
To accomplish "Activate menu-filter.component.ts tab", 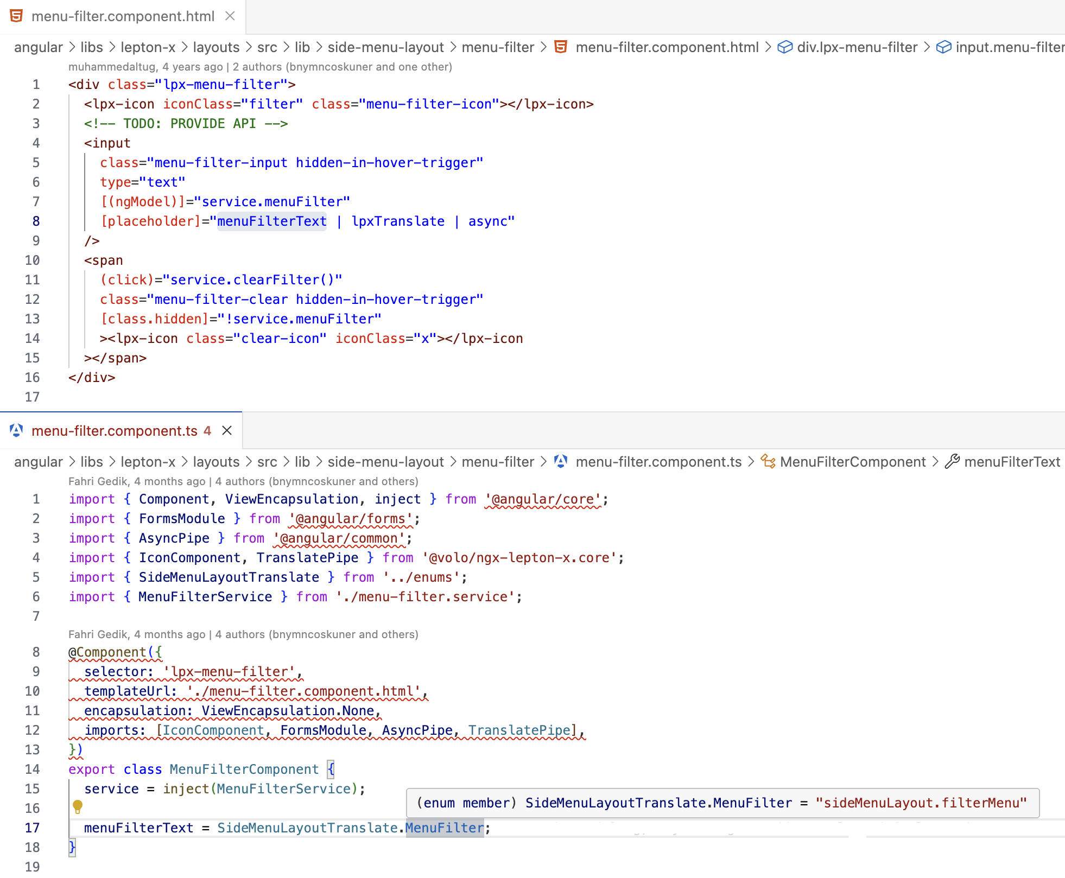I will (115, 431).
